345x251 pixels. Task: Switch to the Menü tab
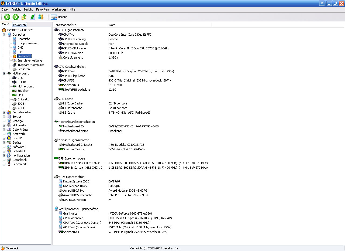click(6, 24)
